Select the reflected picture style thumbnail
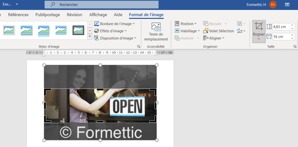The height and width of the screenshot is (147, 298). click(44, 31)
